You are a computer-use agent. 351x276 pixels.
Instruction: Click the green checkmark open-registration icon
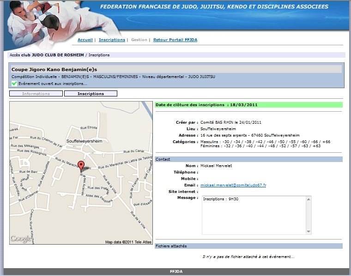(14, 84)
